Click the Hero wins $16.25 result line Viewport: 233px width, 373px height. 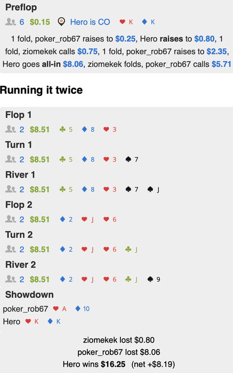[x=119, y=364]
